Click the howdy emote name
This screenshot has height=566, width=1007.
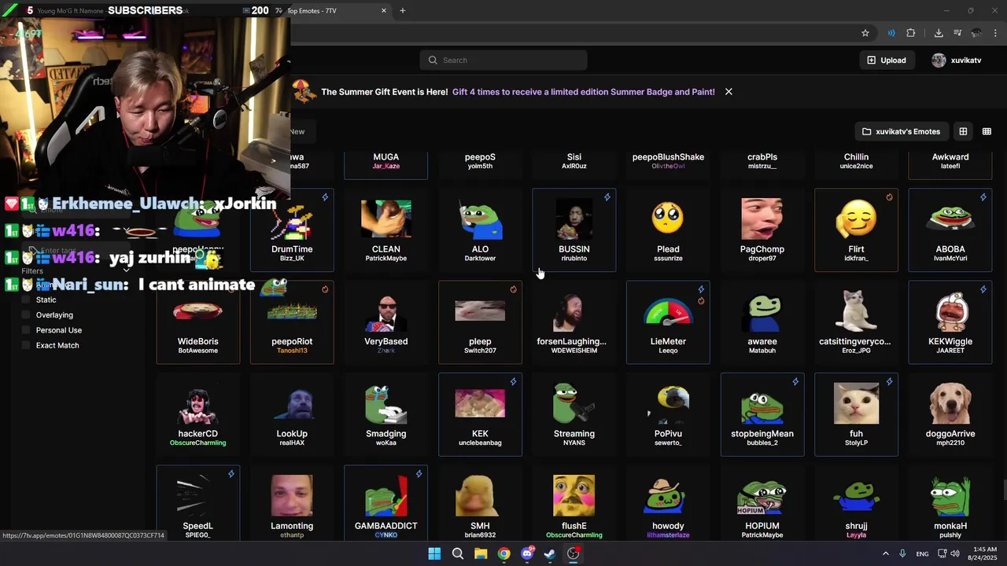668,526
